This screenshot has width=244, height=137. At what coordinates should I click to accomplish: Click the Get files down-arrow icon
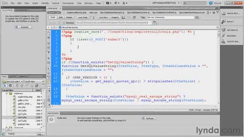17,86
